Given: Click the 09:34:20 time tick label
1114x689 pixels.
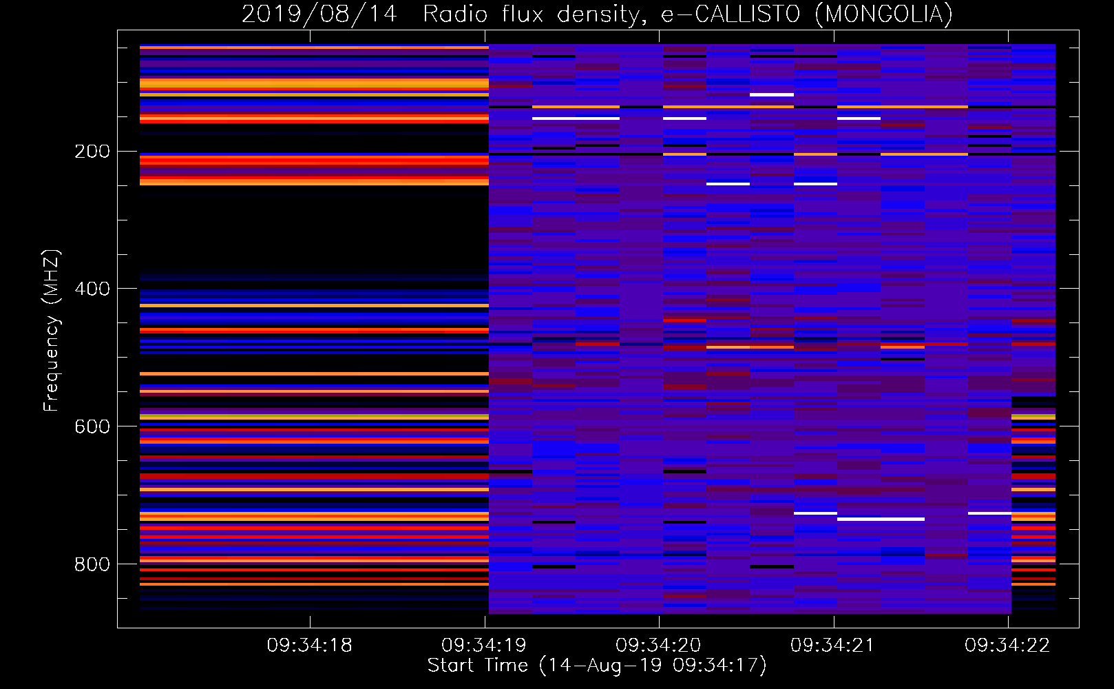Looking at the screenshot, I should (658, 646).
